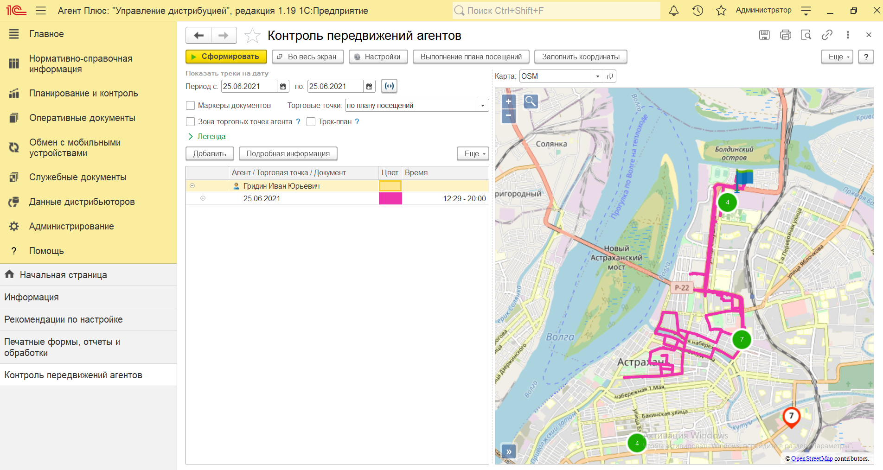Click Во весь экран button
The height and width of the screenshot is (470, 883).
point(308,57)
